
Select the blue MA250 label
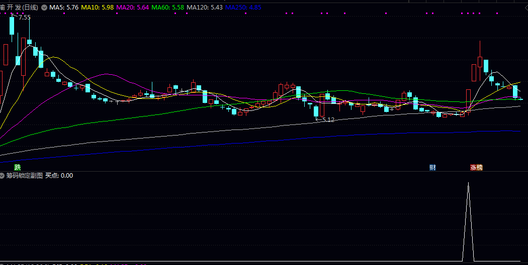(243, 8)
